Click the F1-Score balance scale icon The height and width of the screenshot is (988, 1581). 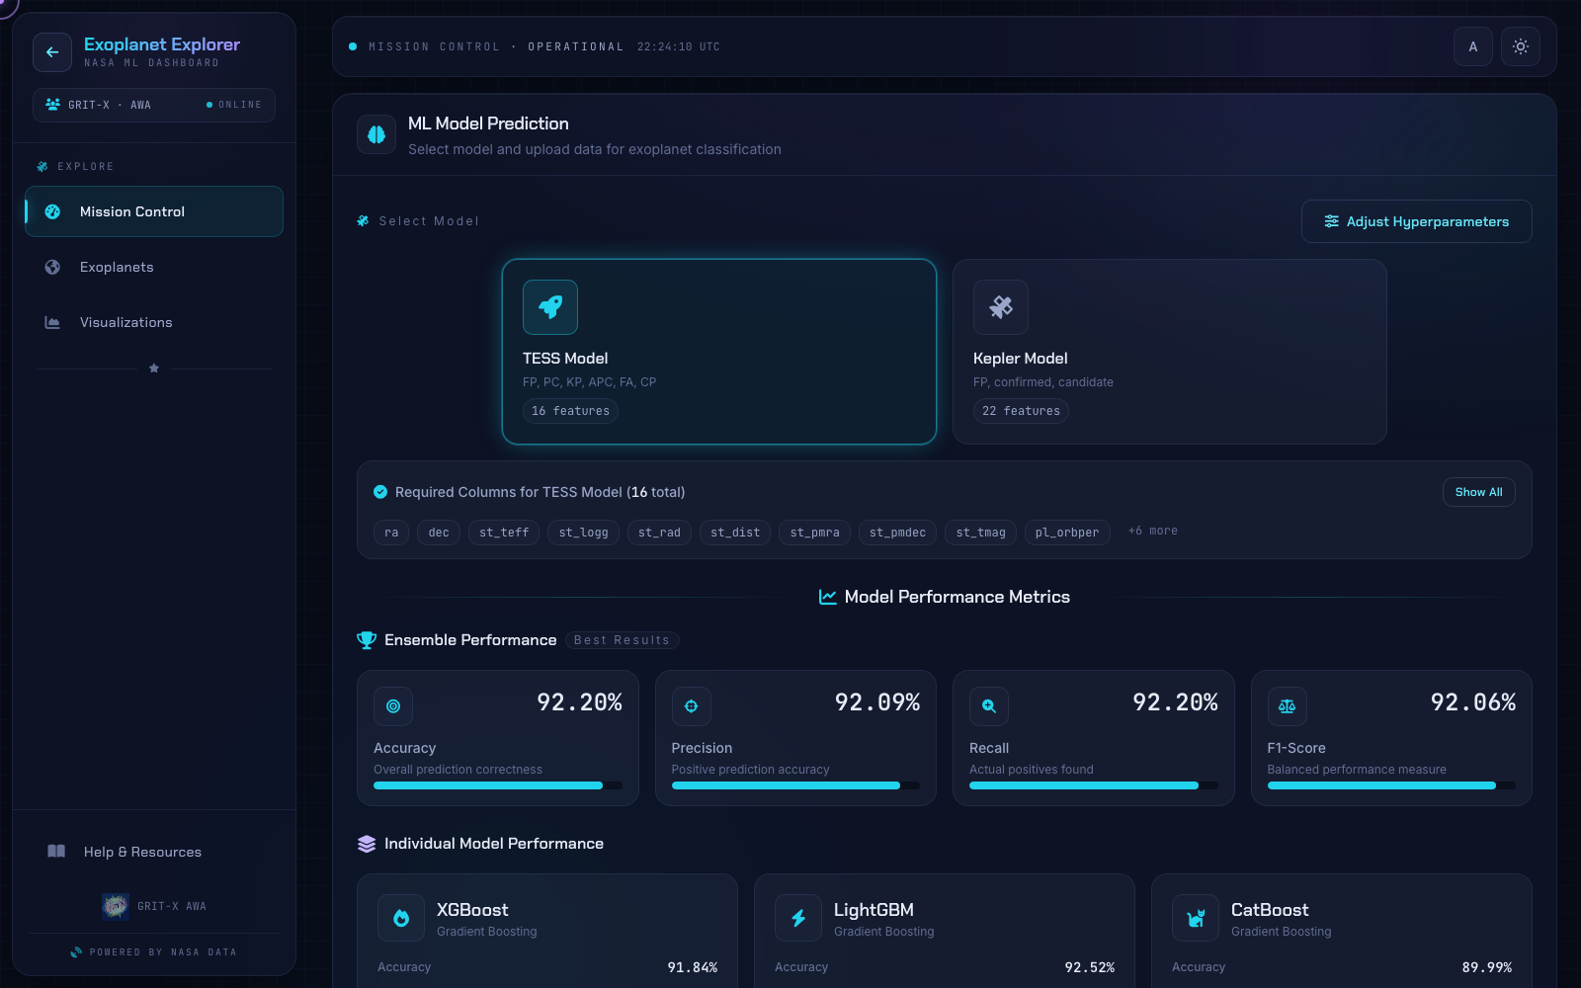1288,706
